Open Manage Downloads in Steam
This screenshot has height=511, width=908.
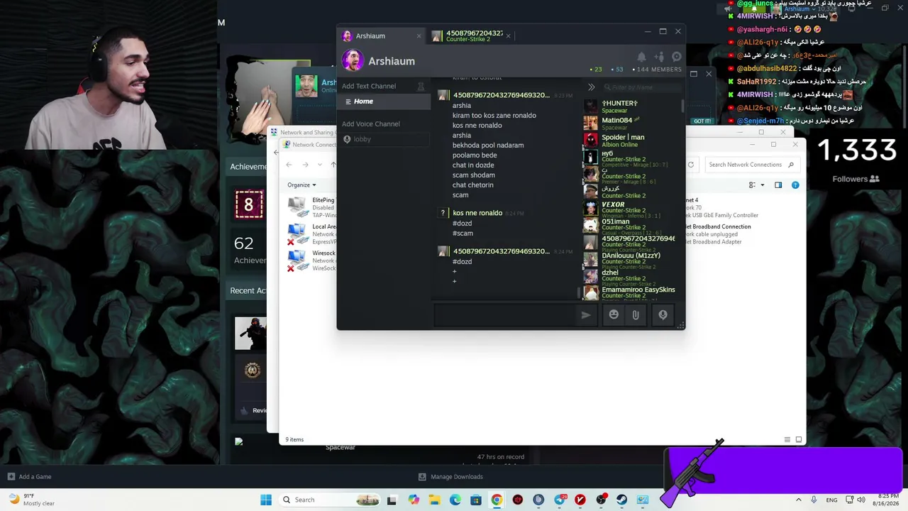450,477
